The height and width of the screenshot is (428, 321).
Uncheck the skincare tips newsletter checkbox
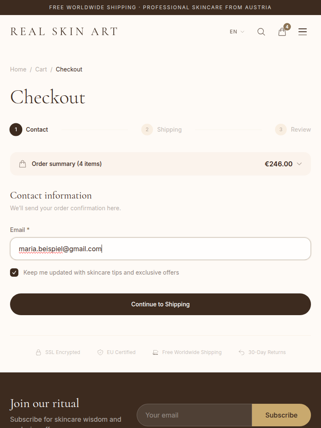point(14,273)
